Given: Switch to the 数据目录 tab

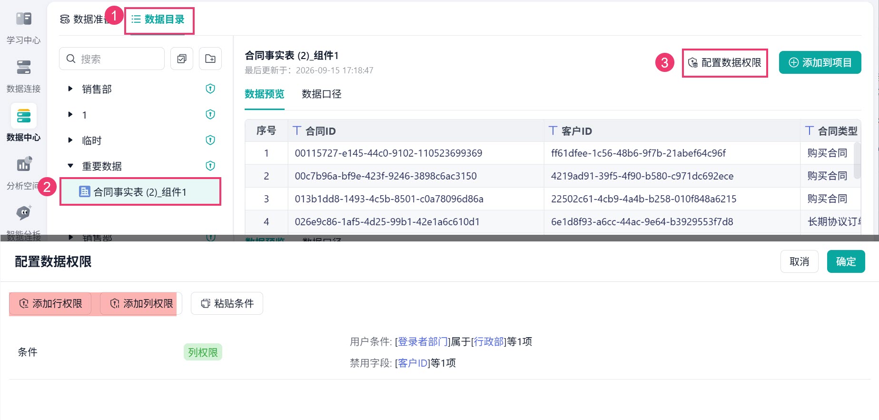Looking at the screenshot, I should click(159, 20).
